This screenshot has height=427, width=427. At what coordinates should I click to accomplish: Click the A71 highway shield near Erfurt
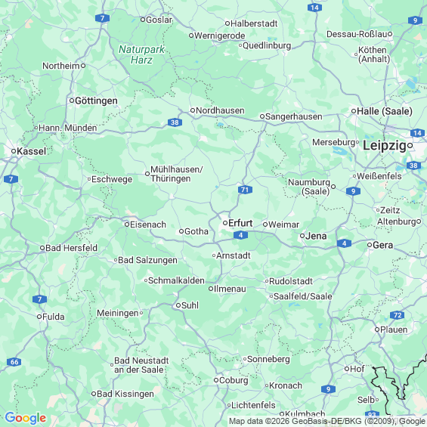(x=245, y=190)
